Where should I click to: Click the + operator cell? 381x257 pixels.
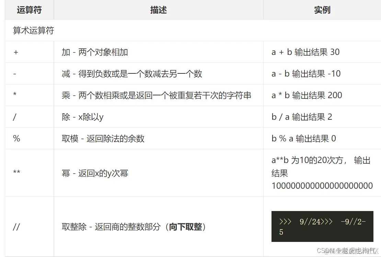pos(30,52)
